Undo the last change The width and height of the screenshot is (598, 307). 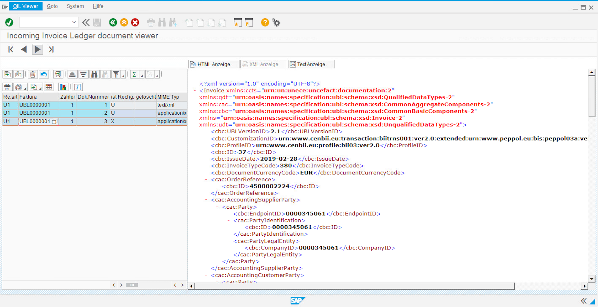click(44, 74)
